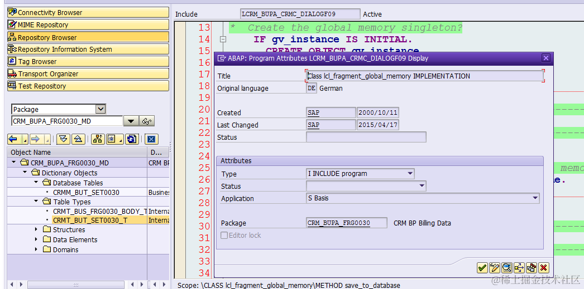
Task: Click the Package field CRM_BUPA_FRG0030
Action: tap(346, 223)
